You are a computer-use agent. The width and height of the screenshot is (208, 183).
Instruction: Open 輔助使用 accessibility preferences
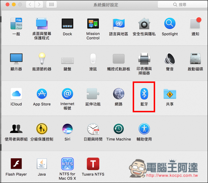[x=144, y=129]
